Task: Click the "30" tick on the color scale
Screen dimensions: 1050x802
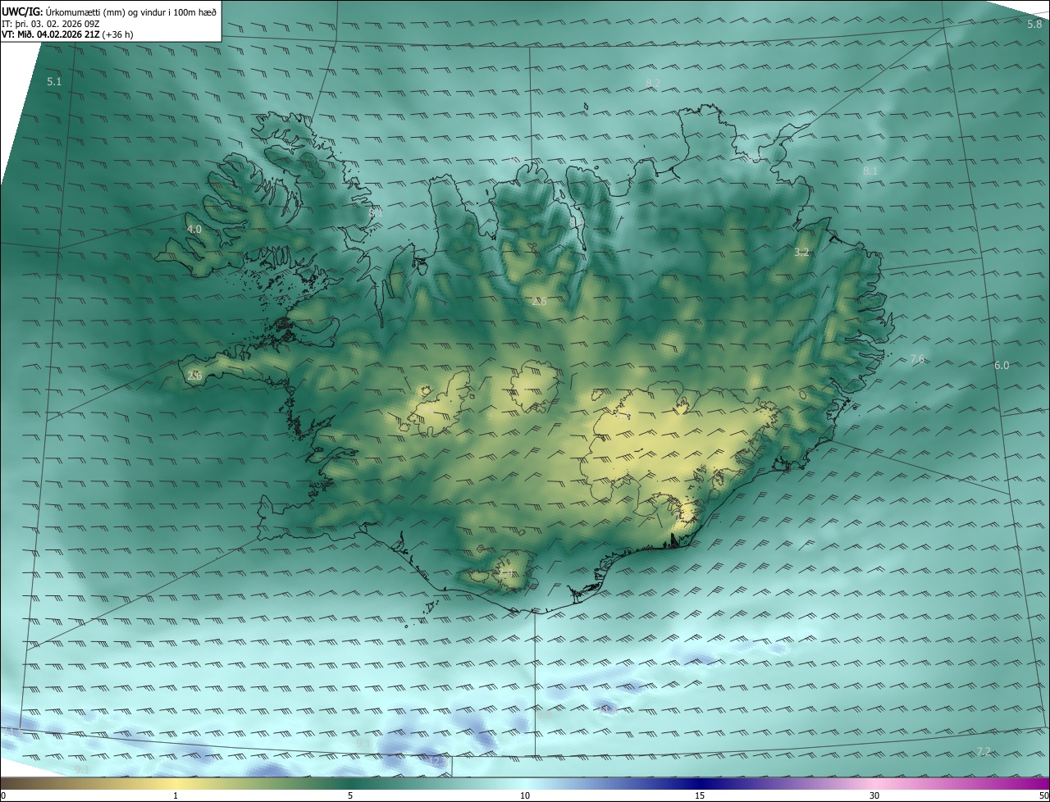Action: tap(874, 795)
